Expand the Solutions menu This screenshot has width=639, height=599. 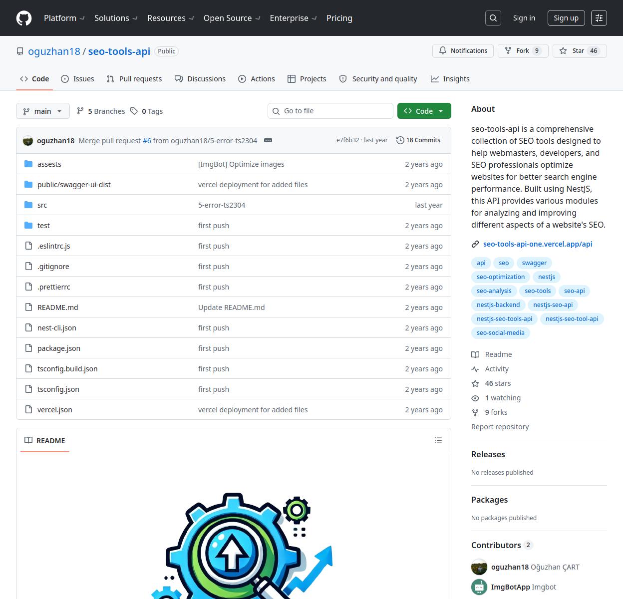tap(116, 18)
